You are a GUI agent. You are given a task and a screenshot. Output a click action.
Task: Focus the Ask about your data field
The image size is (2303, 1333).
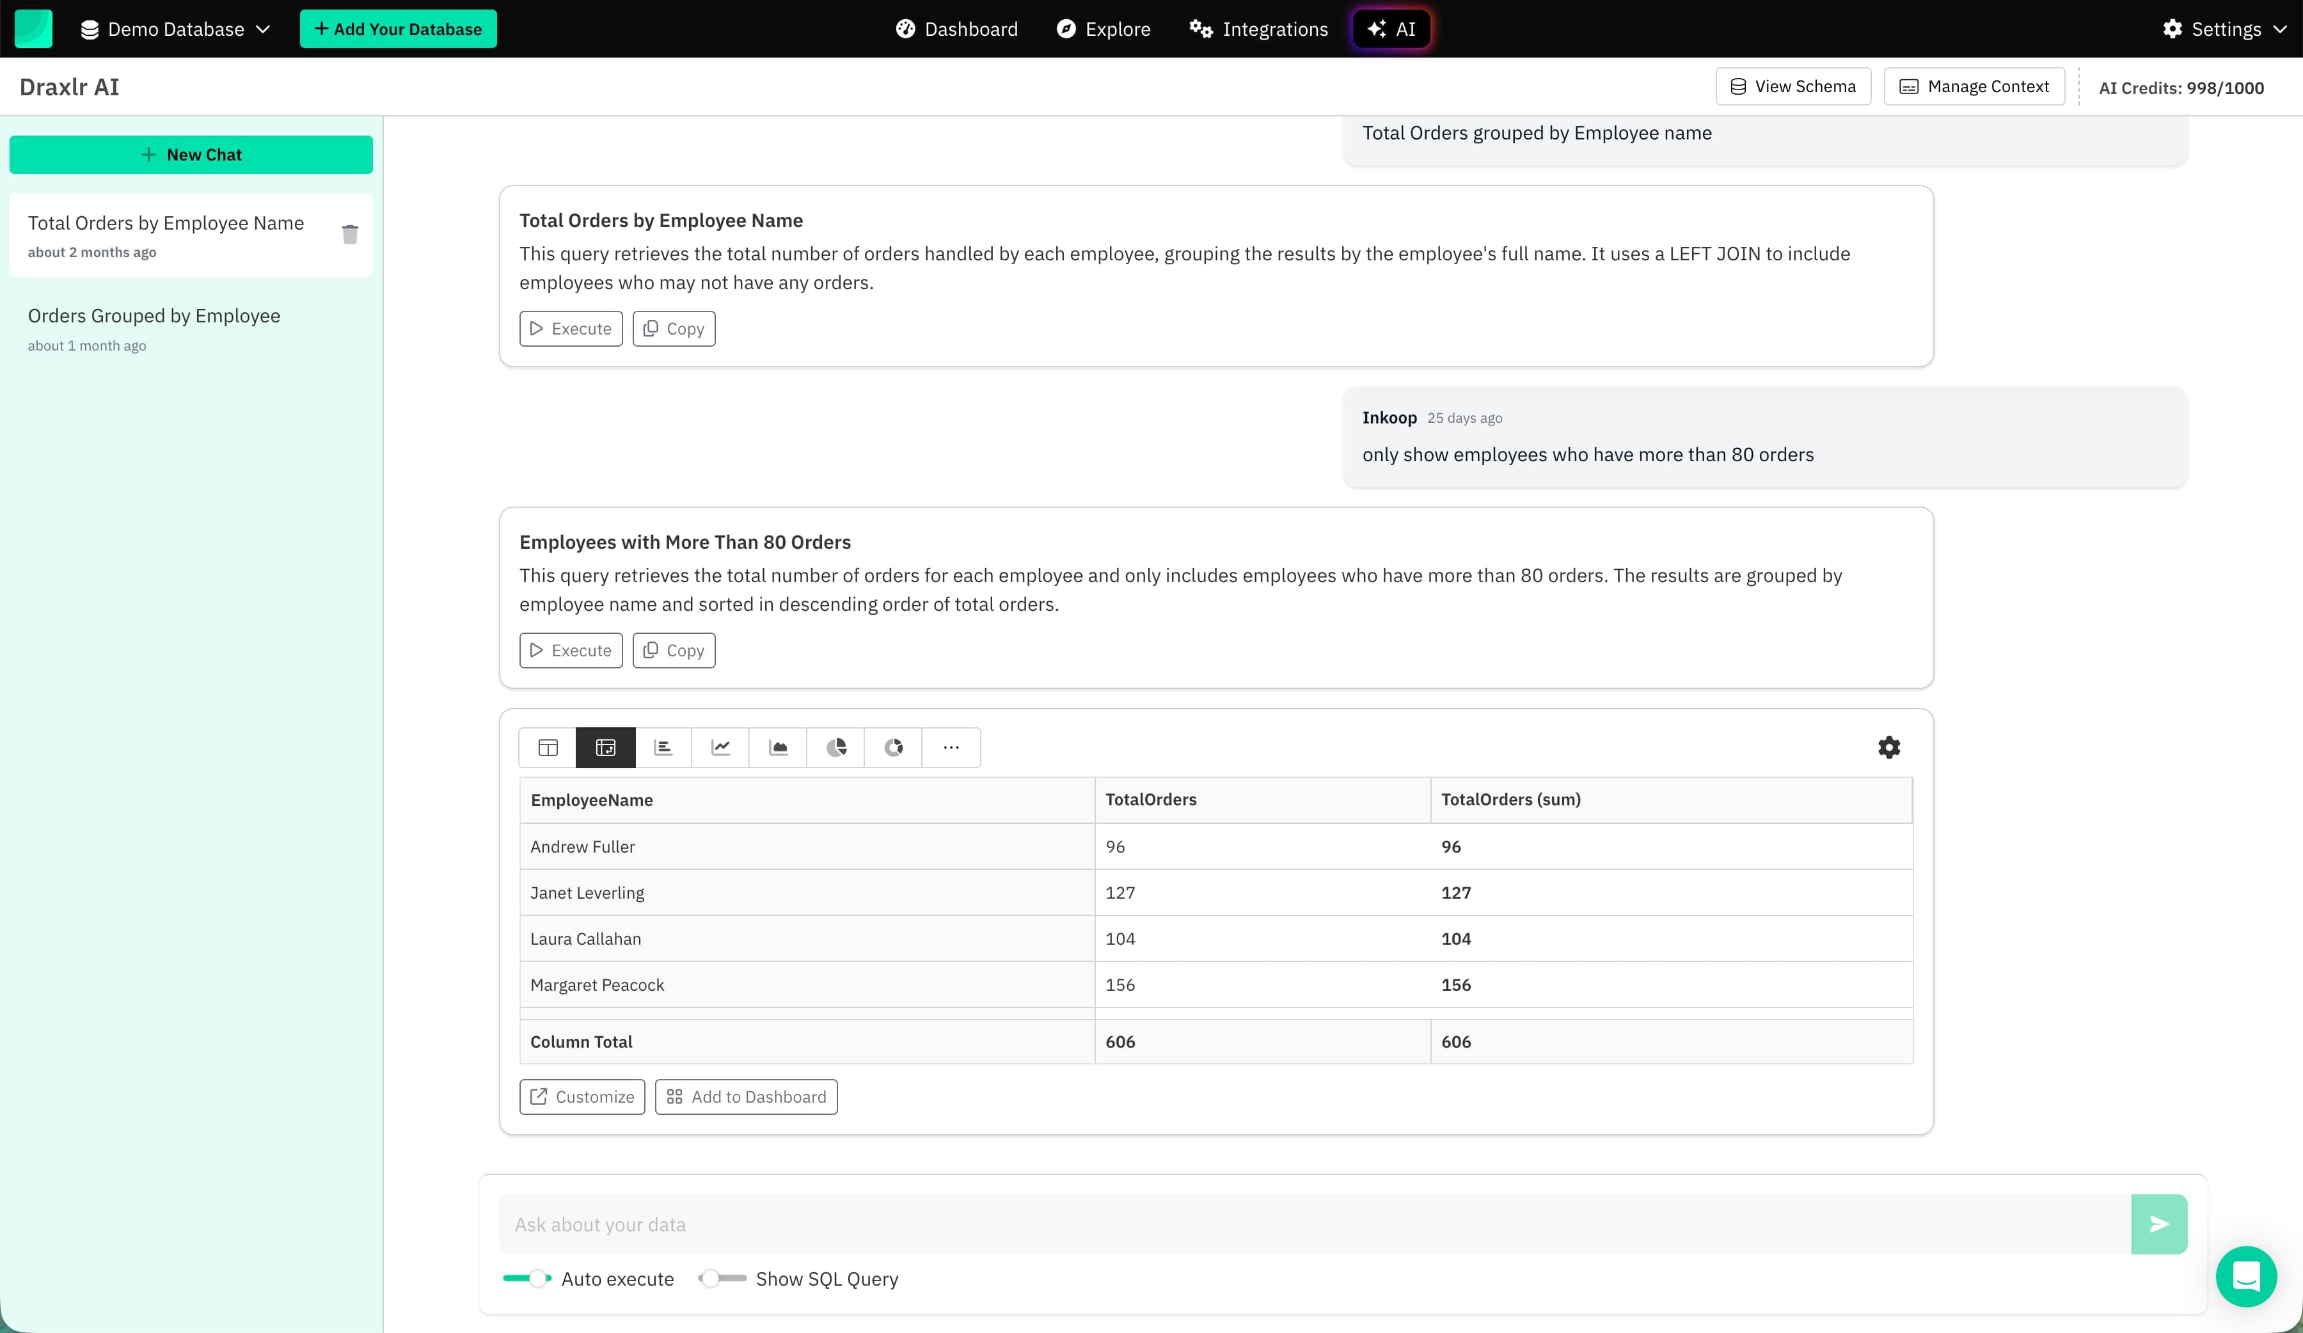[x=1314, y=1224]
